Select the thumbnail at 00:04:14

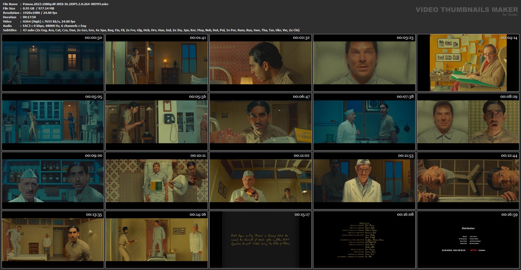468,63
